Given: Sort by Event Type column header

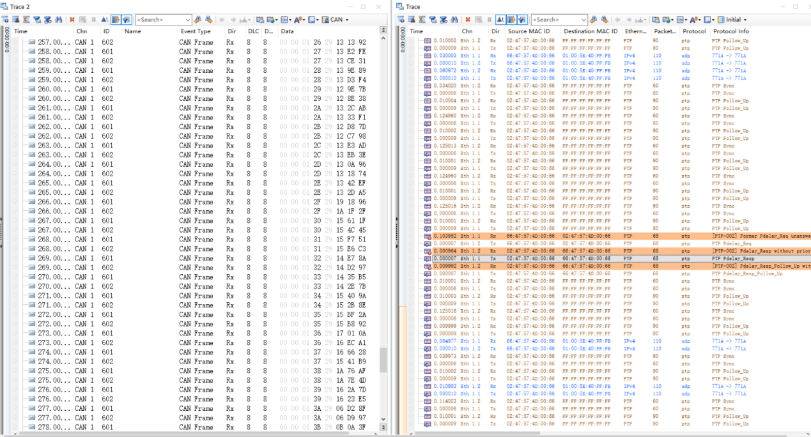Looking at the screenshot, I should 195,31.
